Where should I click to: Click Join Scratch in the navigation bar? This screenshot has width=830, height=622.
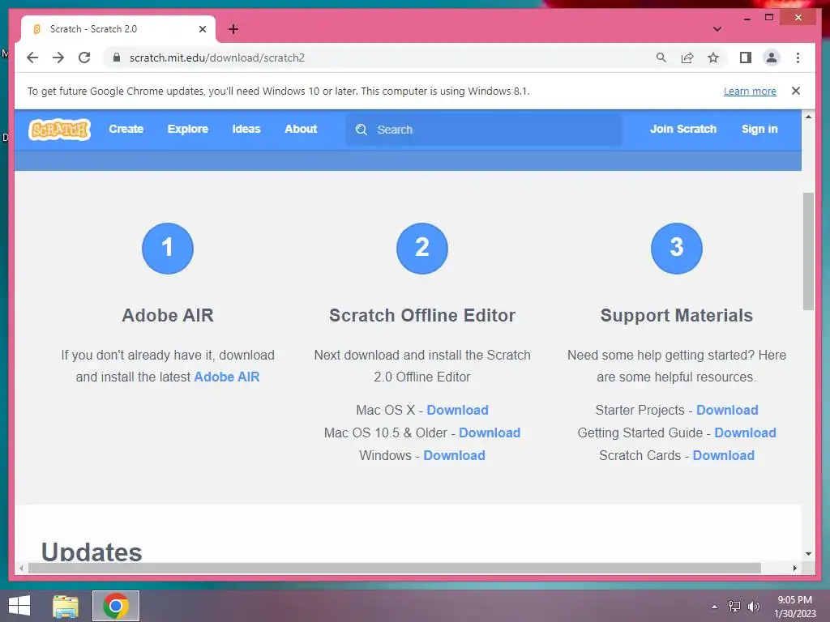pyautogui.click(x=683, y=129)
